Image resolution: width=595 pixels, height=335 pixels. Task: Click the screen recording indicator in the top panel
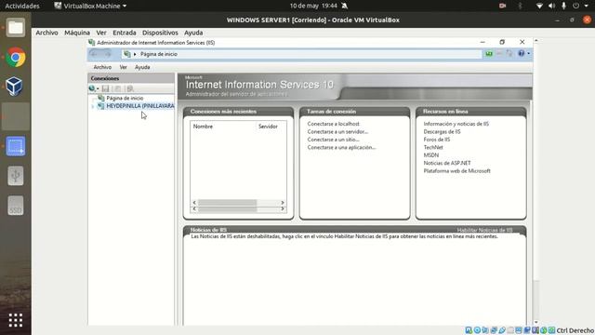[502, 6]
